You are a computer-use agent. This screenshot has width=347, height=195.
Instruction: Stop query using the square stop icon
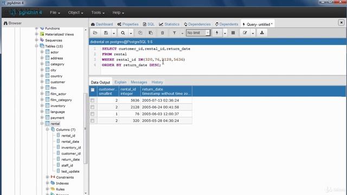233,33
